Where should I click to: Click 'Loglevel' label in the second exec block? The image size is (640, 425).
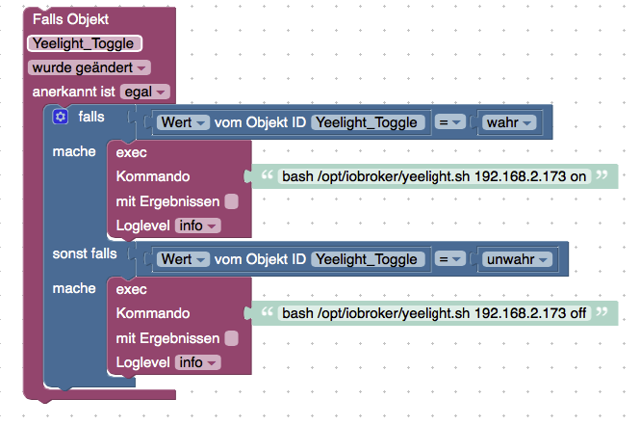(143, 362)
